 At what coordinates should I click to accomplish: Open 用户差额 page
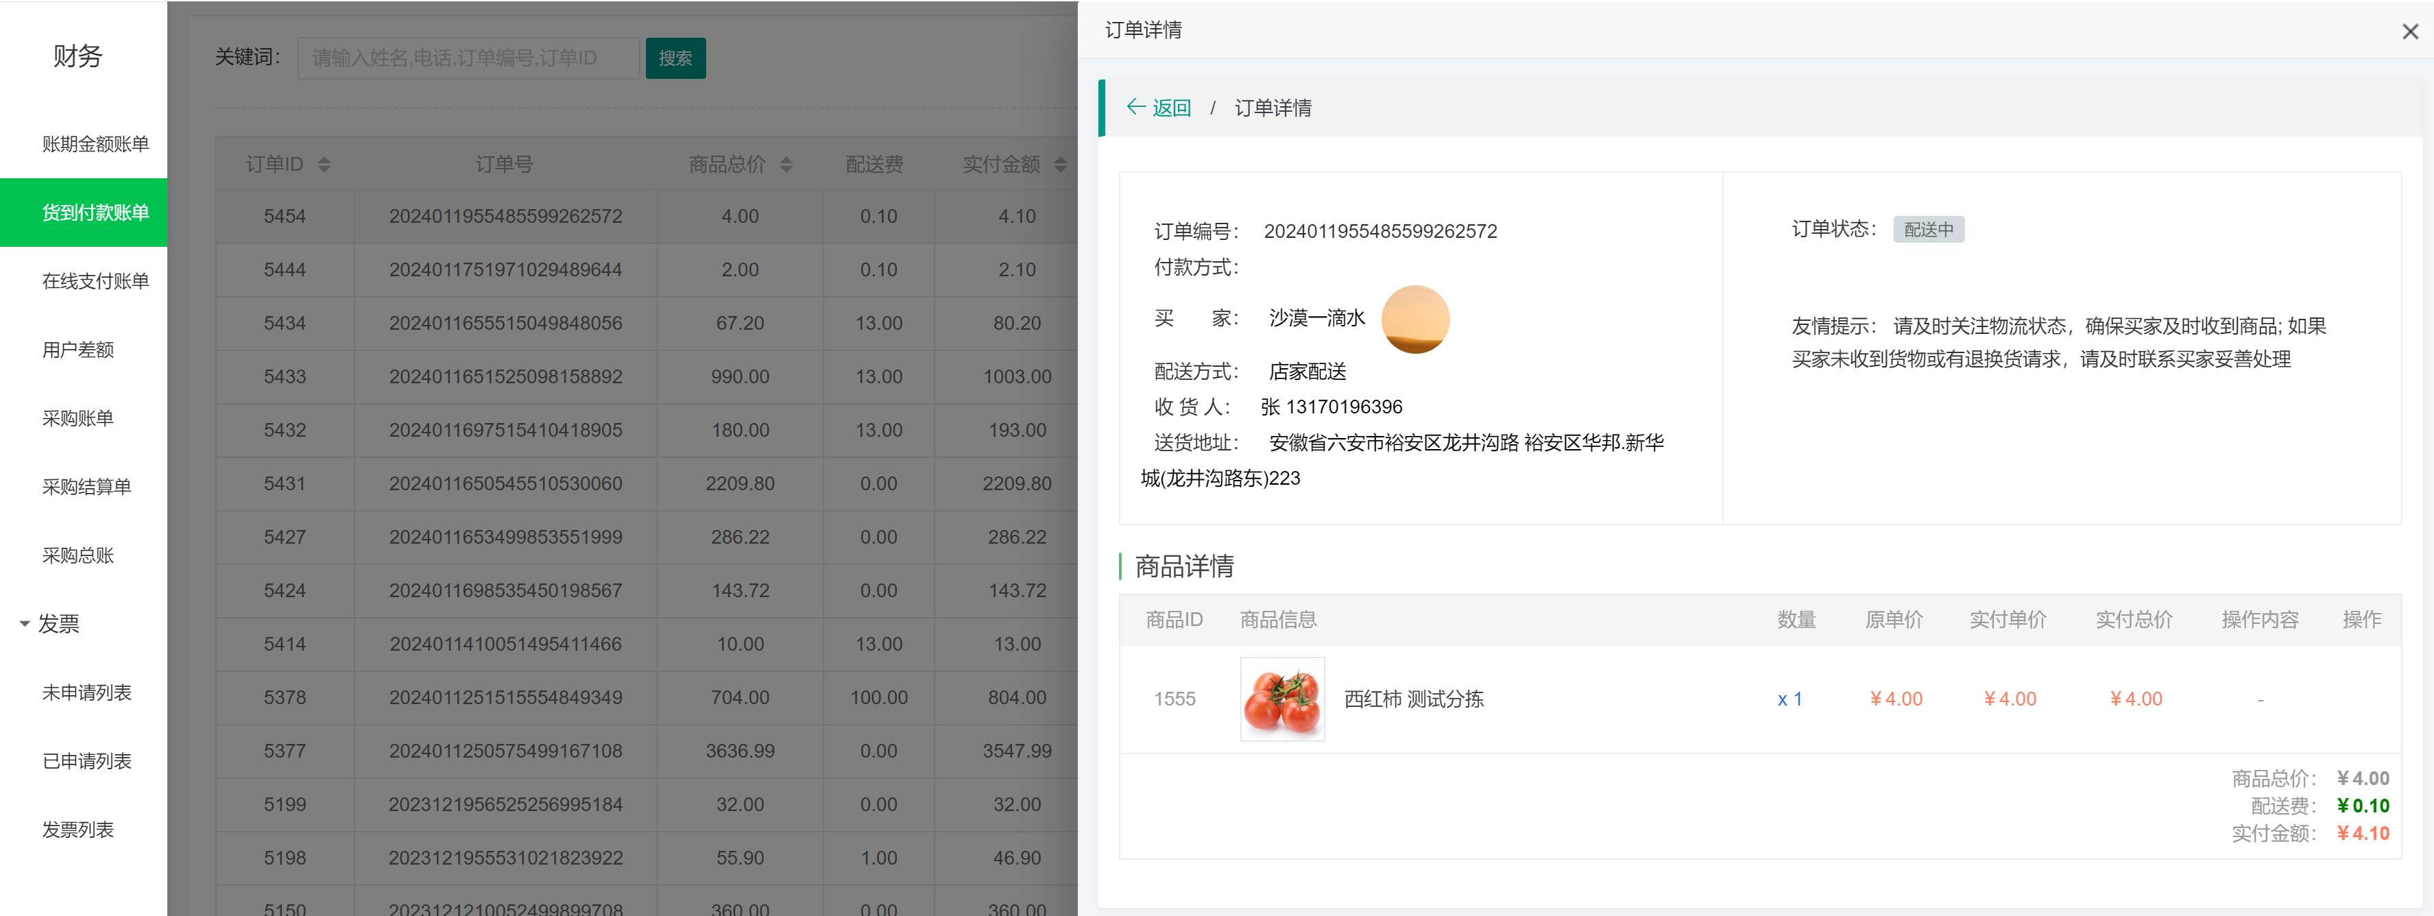(x=77, y=350)
